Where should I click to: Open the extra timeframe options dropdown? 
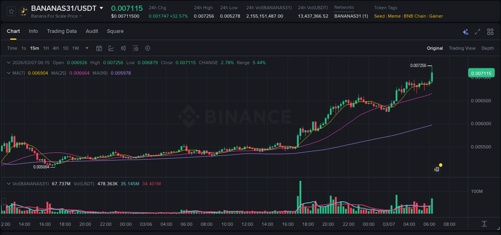pyautogui.click(x=86, y=48)
